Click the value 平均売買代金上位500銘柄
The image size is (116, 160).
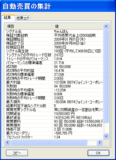(x=75, y=35)
